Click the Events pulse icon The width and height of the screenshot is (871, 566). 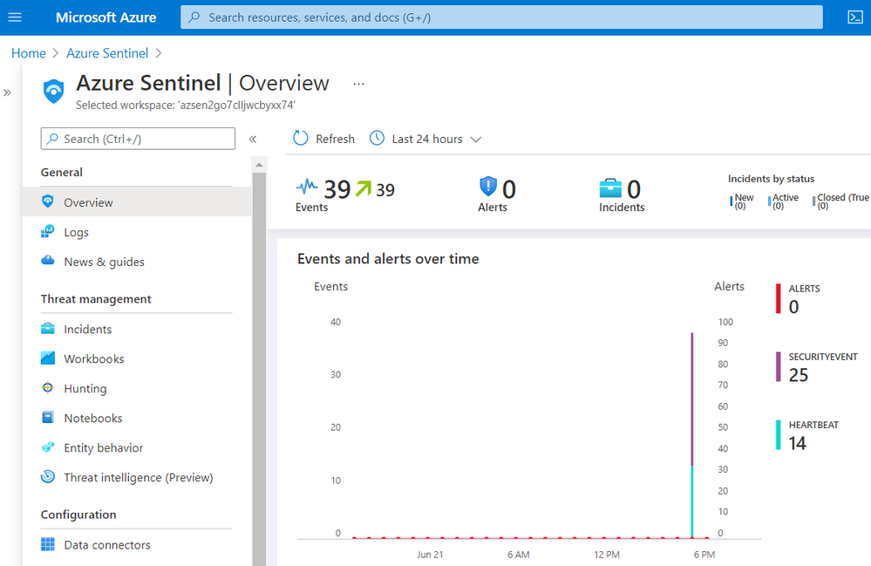pyautogui.click(x=307, y=187)
